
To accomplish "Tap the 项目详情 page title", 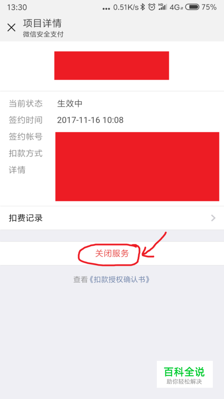I will point(43,23).
